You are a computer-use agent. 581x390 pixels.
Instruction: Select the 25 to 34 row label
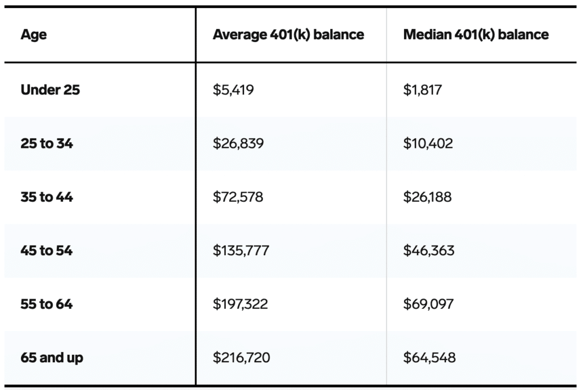(47, 143)
